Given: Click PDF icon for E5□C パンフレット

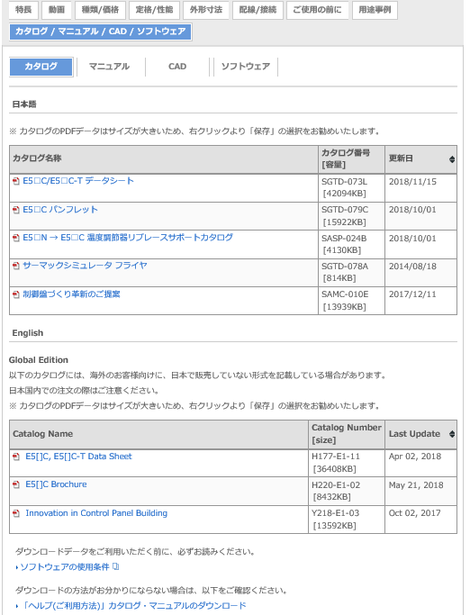Looking at the screenshot, I should point(16,210).
